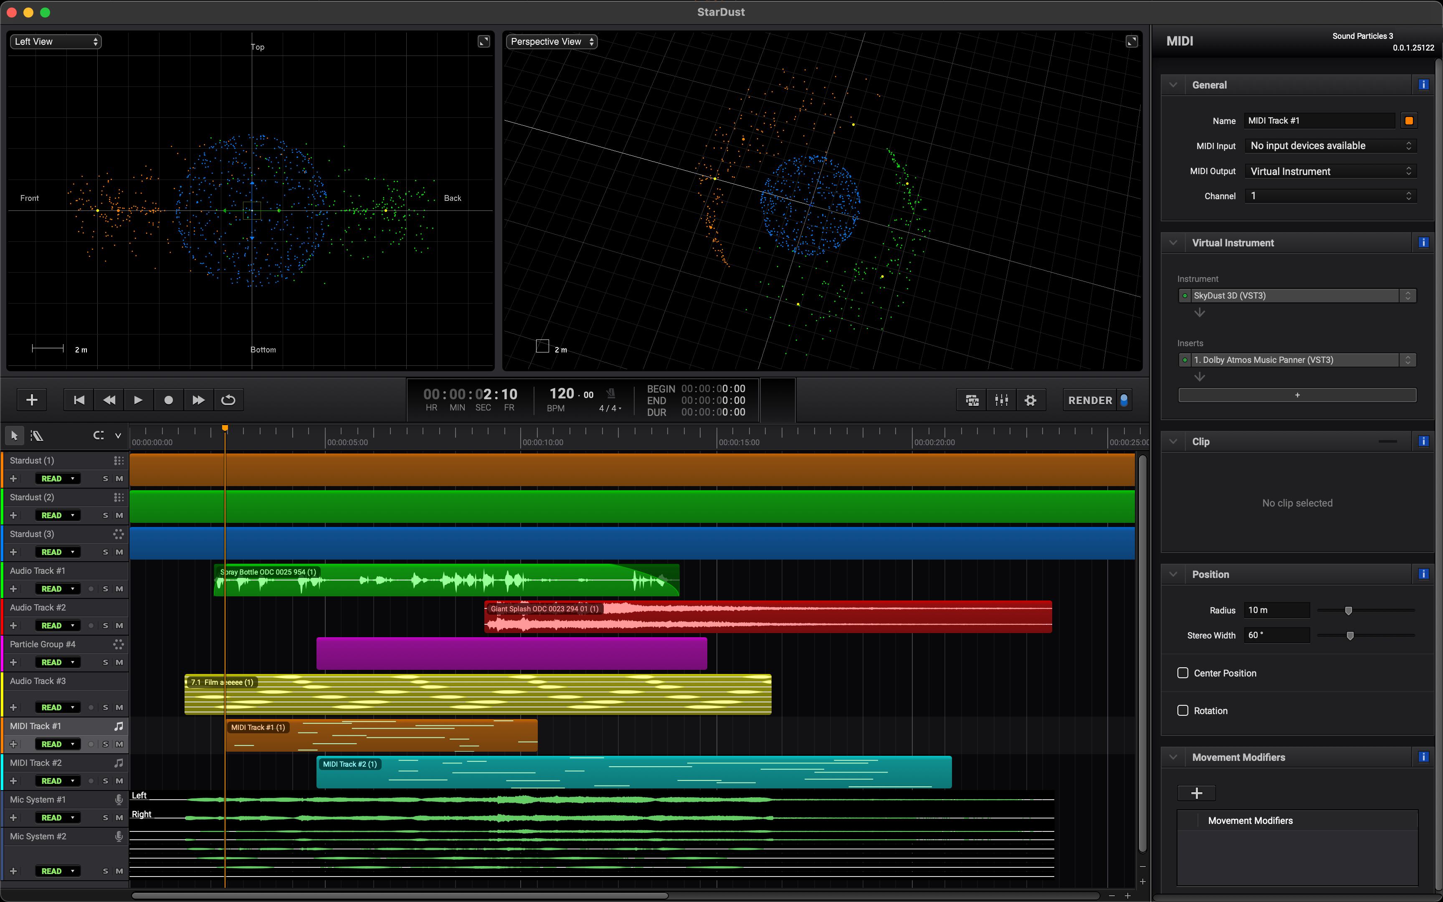Mute MIDI Track #2

click(119, 781)
